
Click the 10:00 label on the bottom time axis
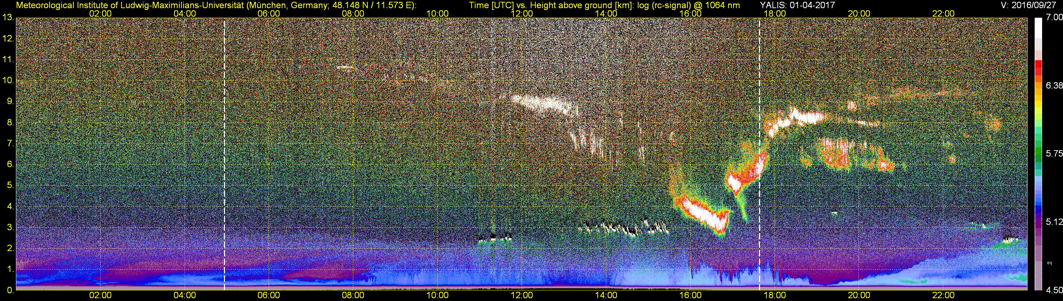coord(437,296)
